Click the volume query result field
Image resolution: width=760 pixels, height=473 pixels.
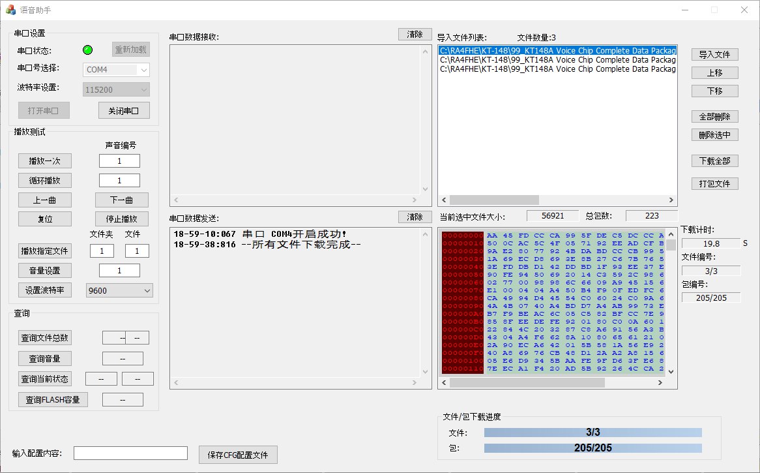point(123,359)
